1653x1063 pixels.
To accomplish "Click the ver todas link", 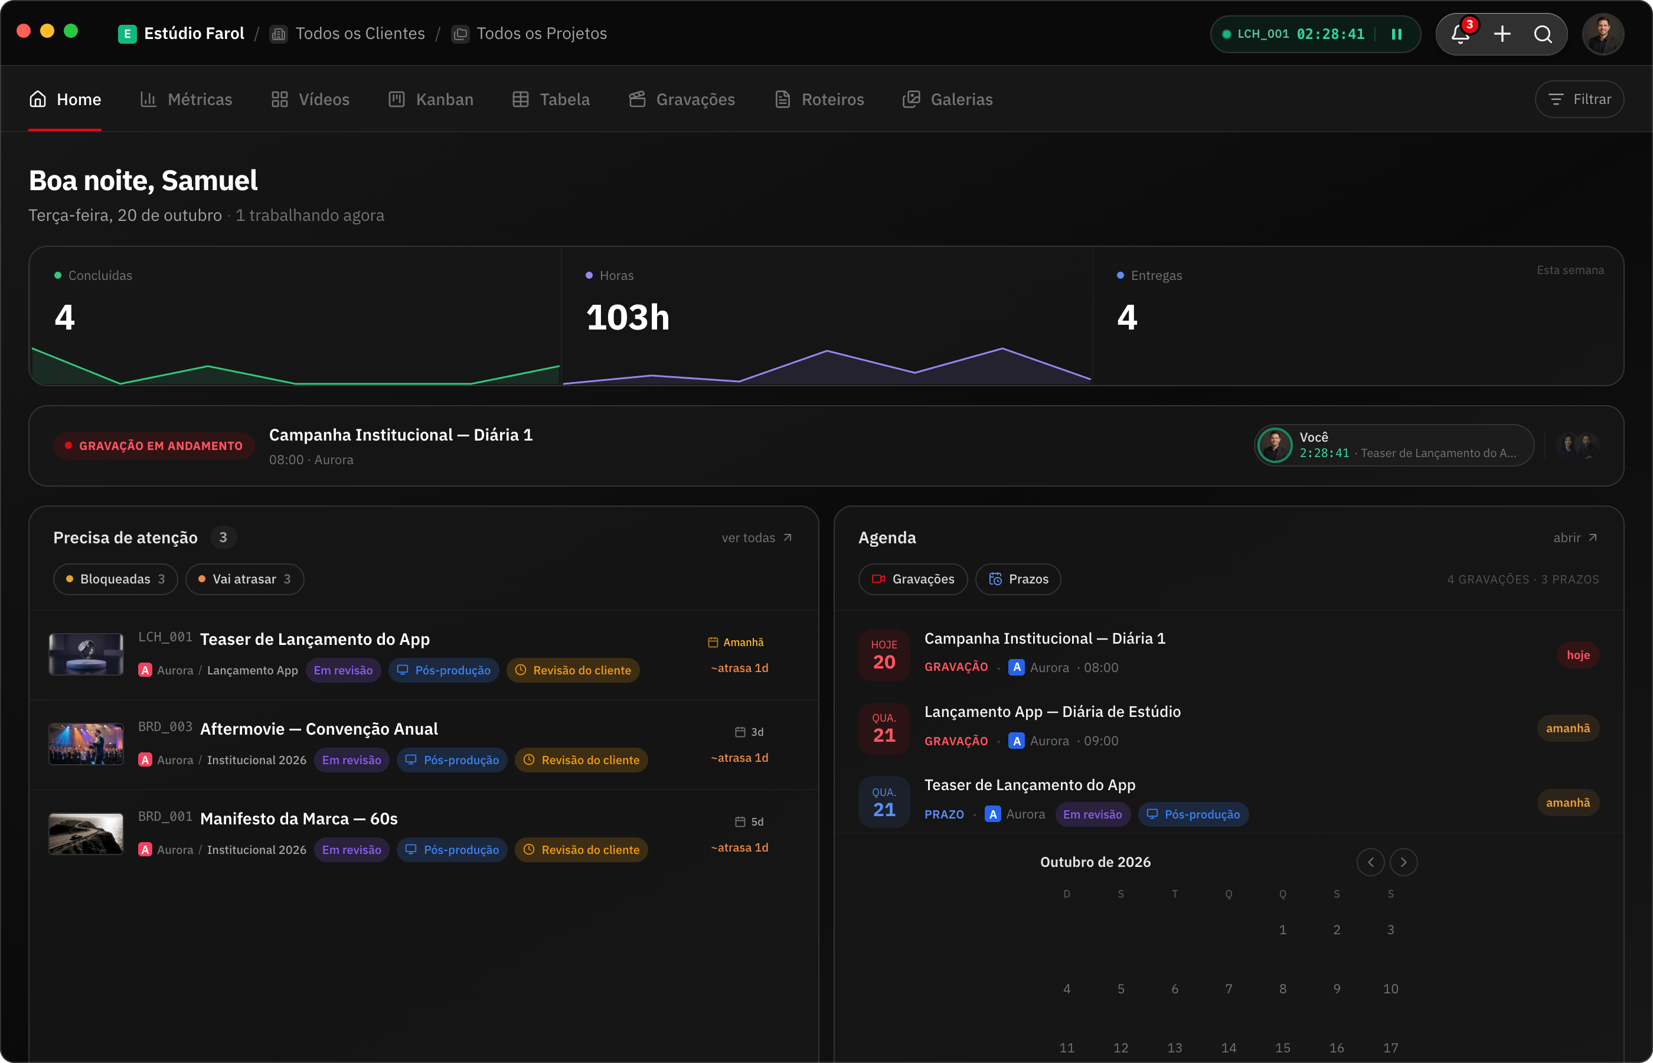I will point(757,538).
